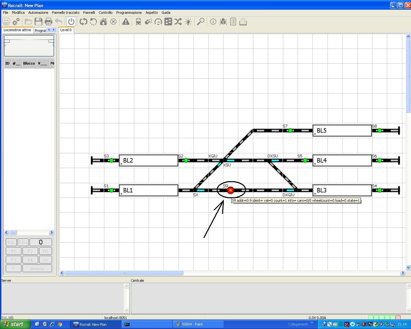Toggle sensor S8 green indicator
Image resolution: width=411 pixels, height=329 pixels.
point(380,130)
